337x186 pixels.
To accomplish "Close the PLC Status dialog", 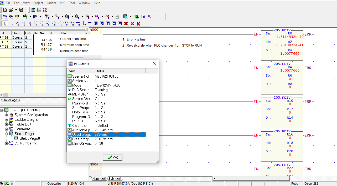I will pyautogui.click(x=155, y=64).
